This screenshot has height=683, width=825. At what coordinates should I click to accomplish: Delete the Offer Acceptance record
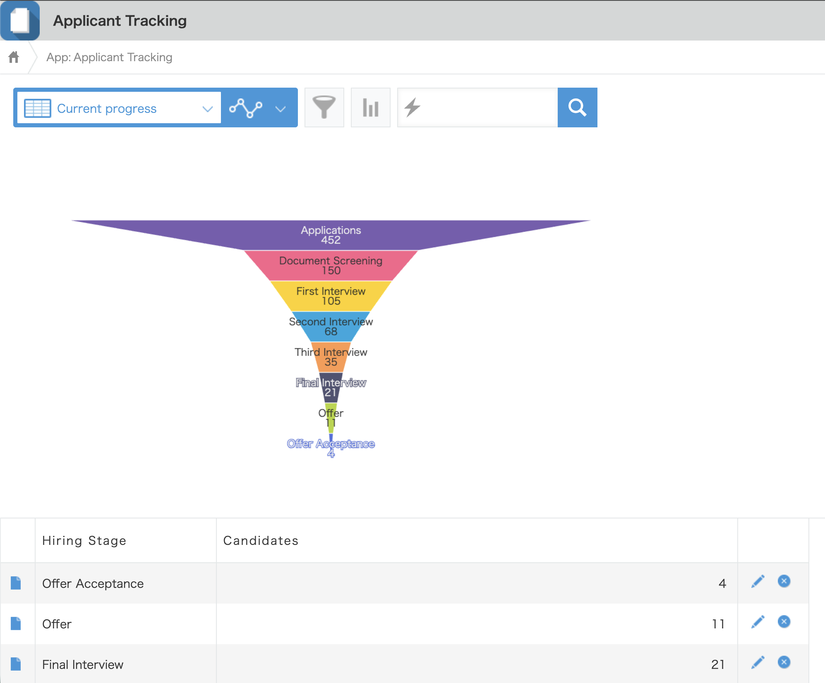click(784, 581)
